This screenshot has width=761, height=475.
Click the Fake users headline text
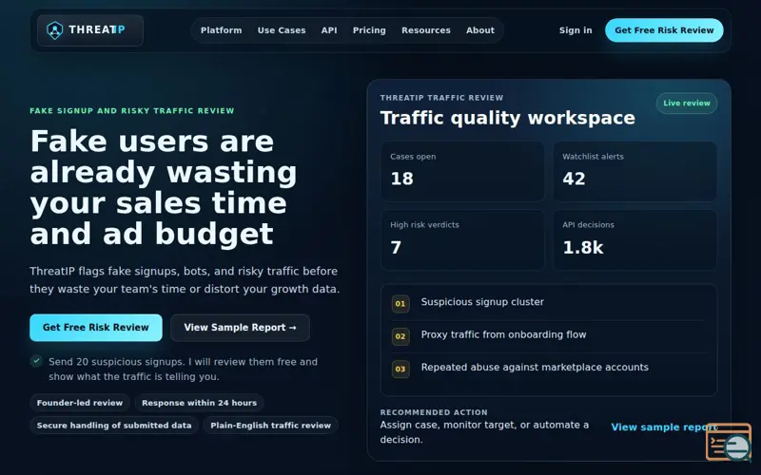[x=164, y=187]
